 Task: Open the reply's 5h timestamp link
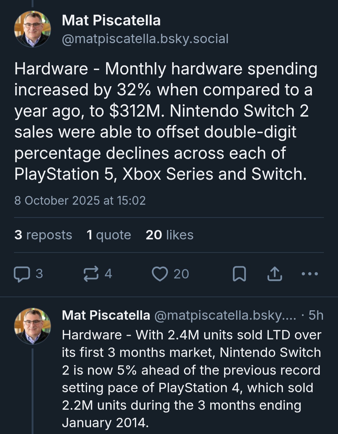pyautogui.click(x=316, y=315)
